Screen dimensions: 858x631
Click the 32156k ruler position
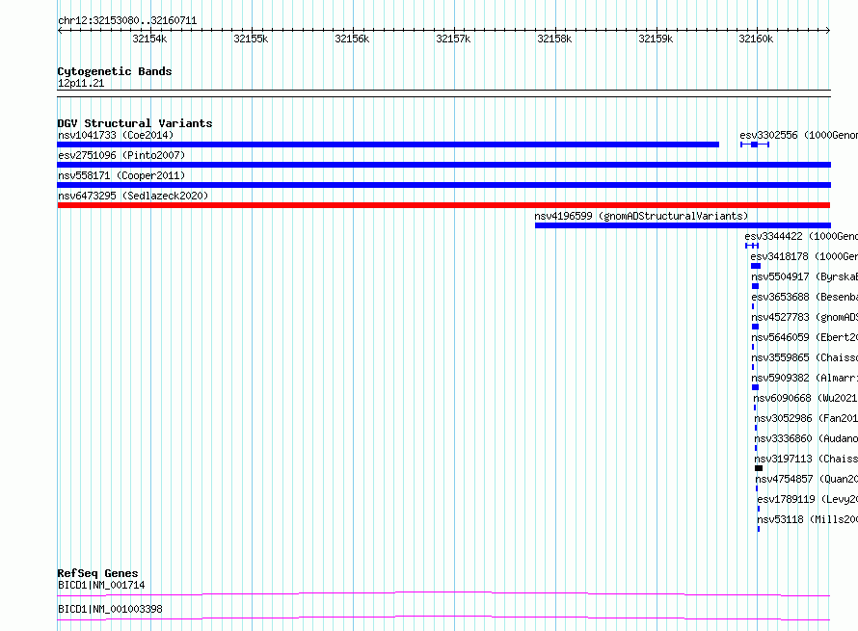tap(352, 39)
